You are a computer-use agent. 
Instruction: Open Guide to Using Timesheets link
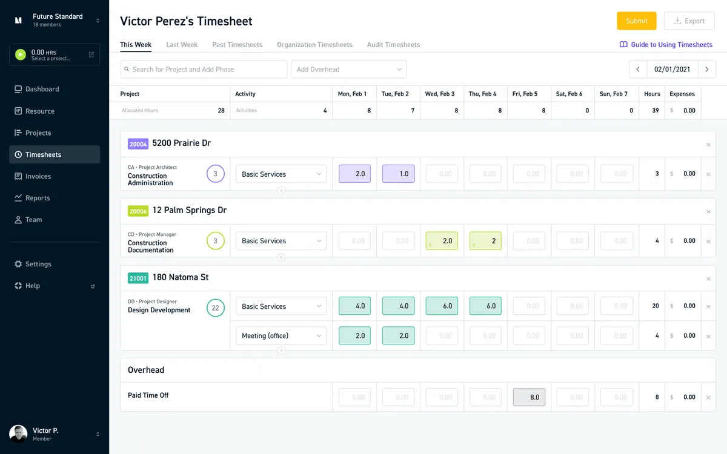(666, 45)
